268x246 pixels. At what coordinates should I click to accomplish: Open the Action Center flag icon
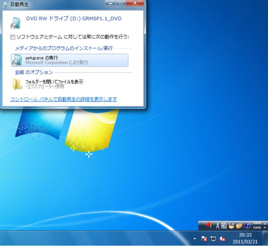tap(204, 238)
